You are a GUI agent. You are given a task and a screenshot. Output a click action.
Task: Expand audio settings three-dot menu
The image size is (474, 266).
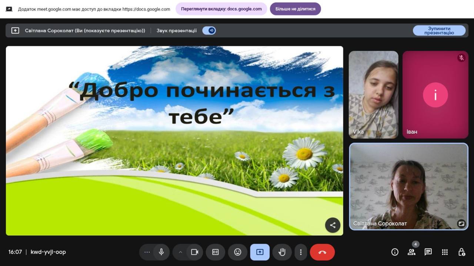(147, 252)
